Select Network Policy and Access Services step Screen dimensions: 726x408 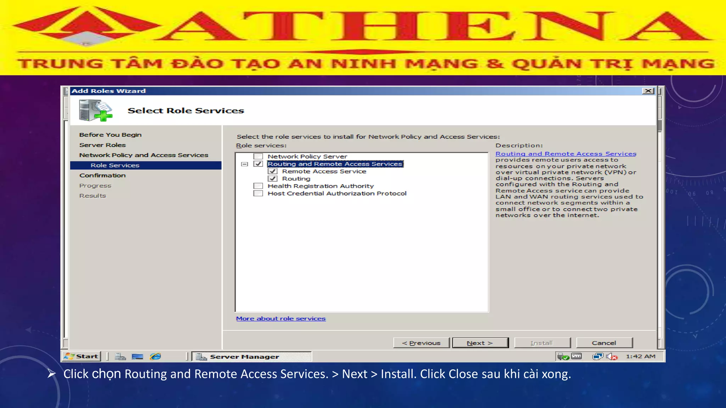[x=144, y=155]
